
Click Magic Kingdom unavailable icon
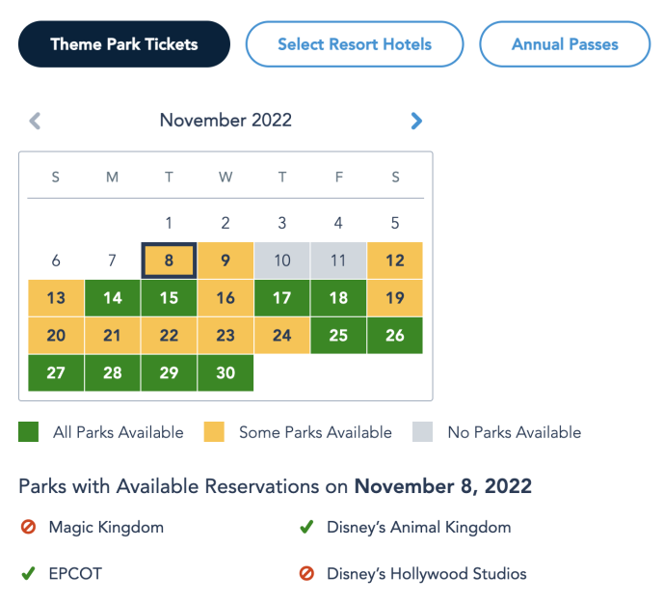click(28, 528)
